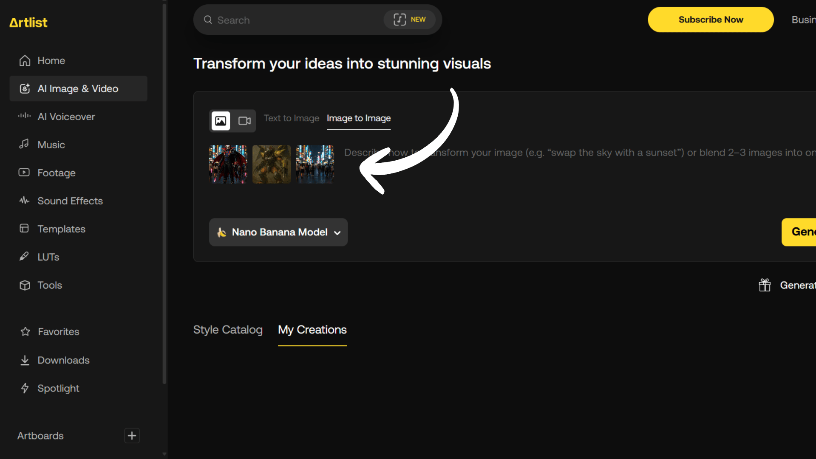Add a new artboard with the plus icon

(132, 436)
